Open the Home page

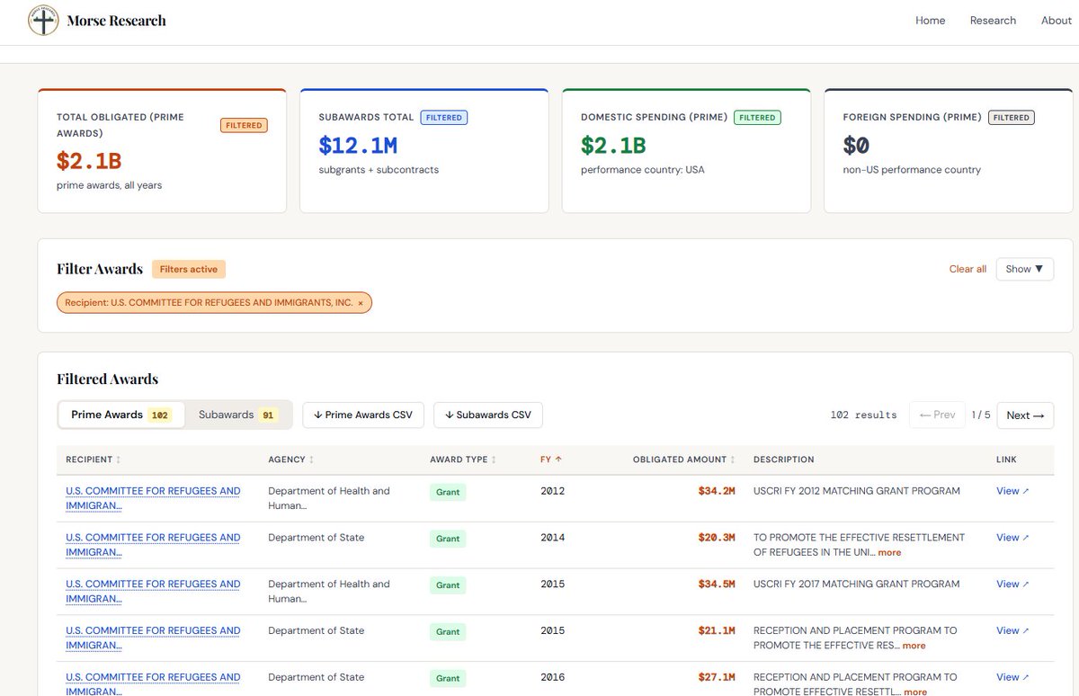931,21
